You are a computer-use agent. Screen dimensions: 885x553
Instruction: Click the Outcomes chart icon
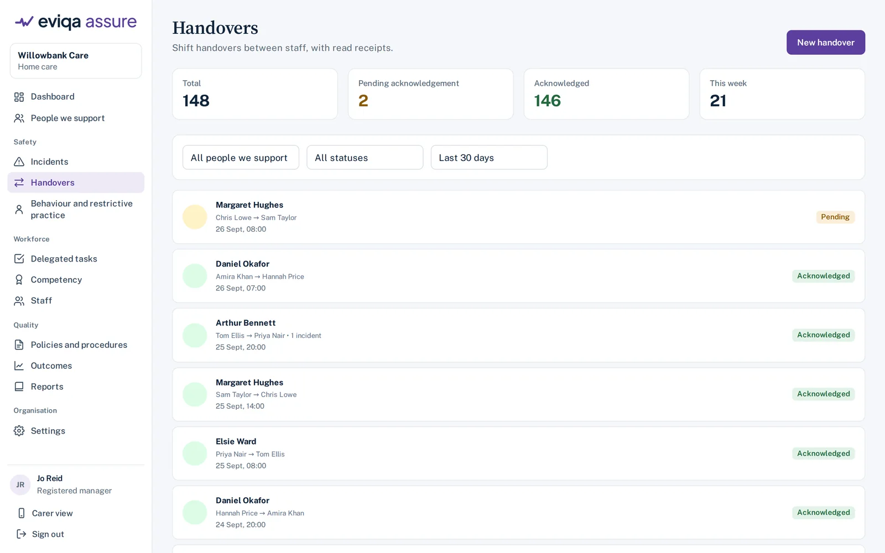click(x=19, y=366)
